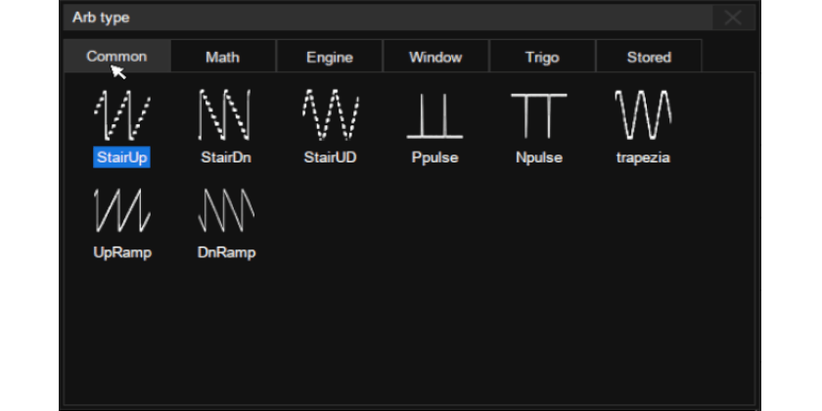Choose the StairDn waveform icon
The image size is (822, 411).
point(226,115)
